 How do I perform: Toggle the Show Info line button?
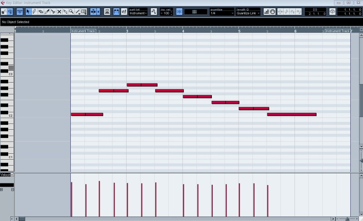pyautogui.click(x=20, y=11)
